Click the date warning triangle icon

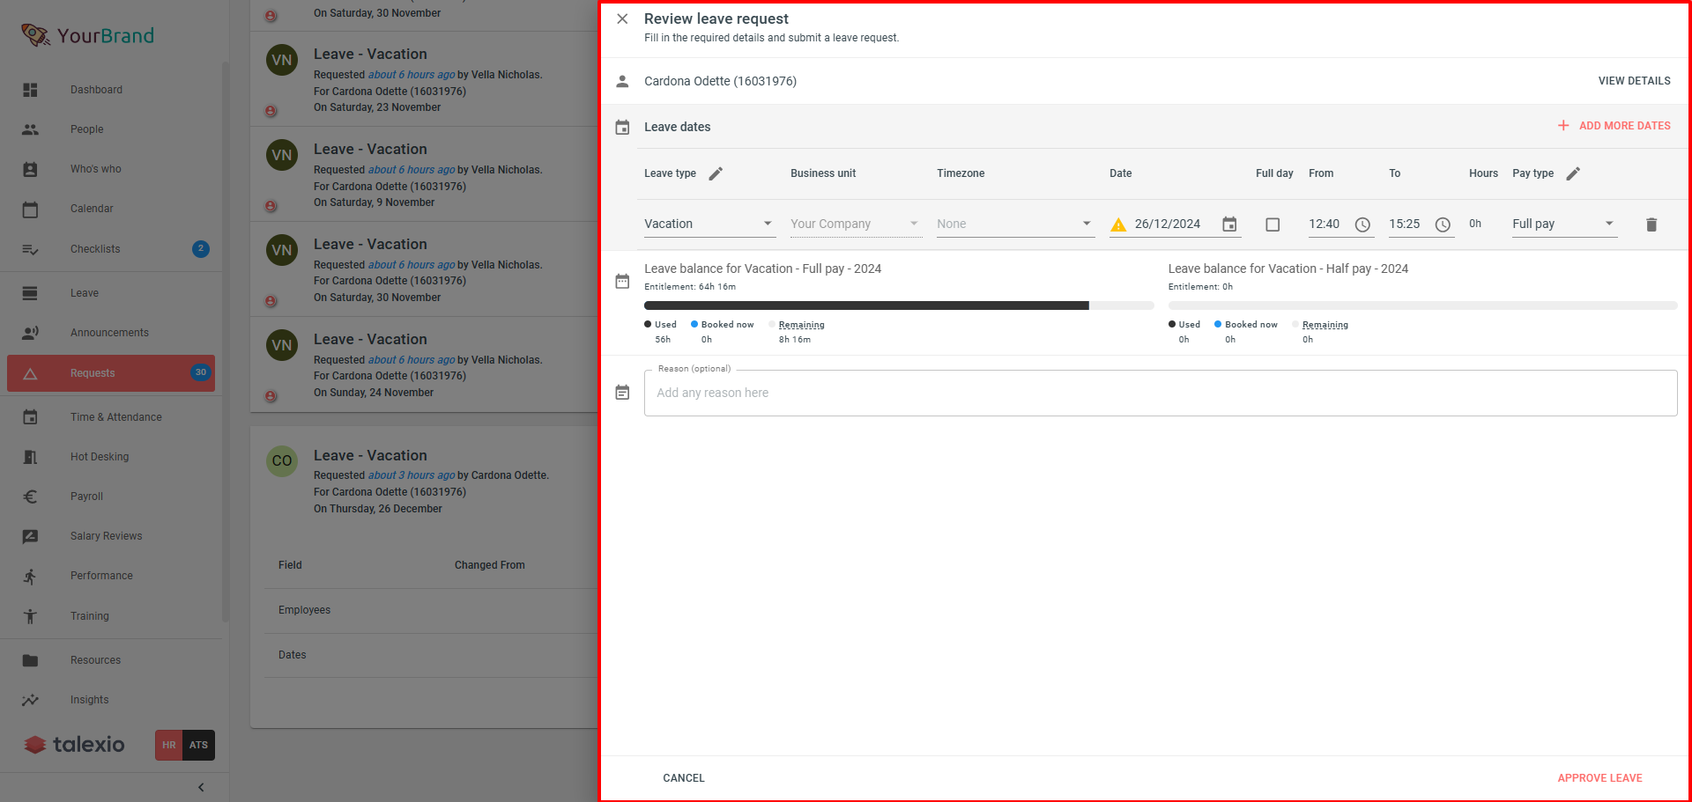point(1118,224)
